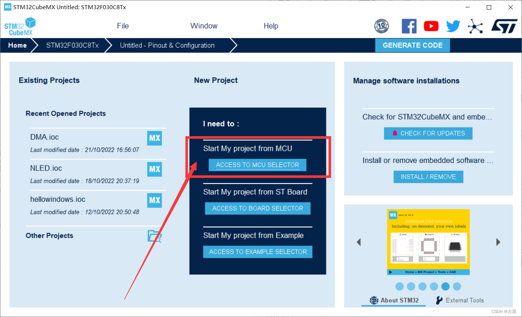Click the GENERATE CODE button
The image size is (522, 317).
(413, 45)
